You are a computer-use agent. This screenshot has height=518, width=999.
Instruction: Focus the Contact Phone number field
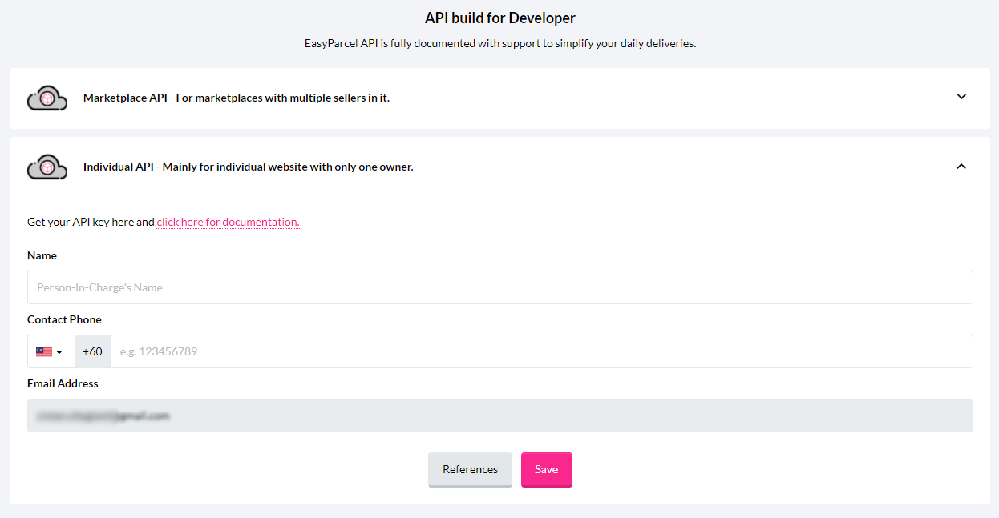tap(542, 351)
